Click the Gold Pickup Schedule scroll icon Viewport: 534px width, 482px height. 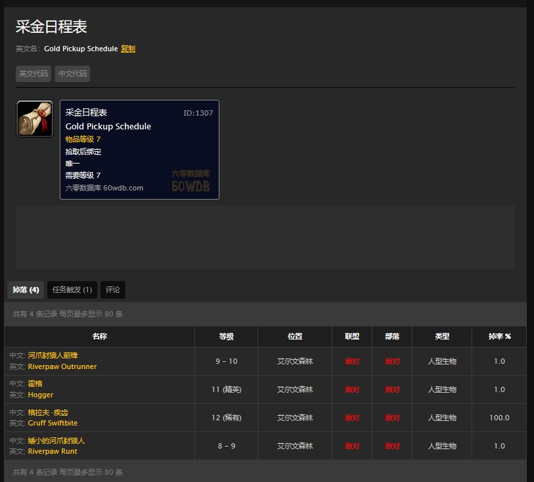[34, 119]
